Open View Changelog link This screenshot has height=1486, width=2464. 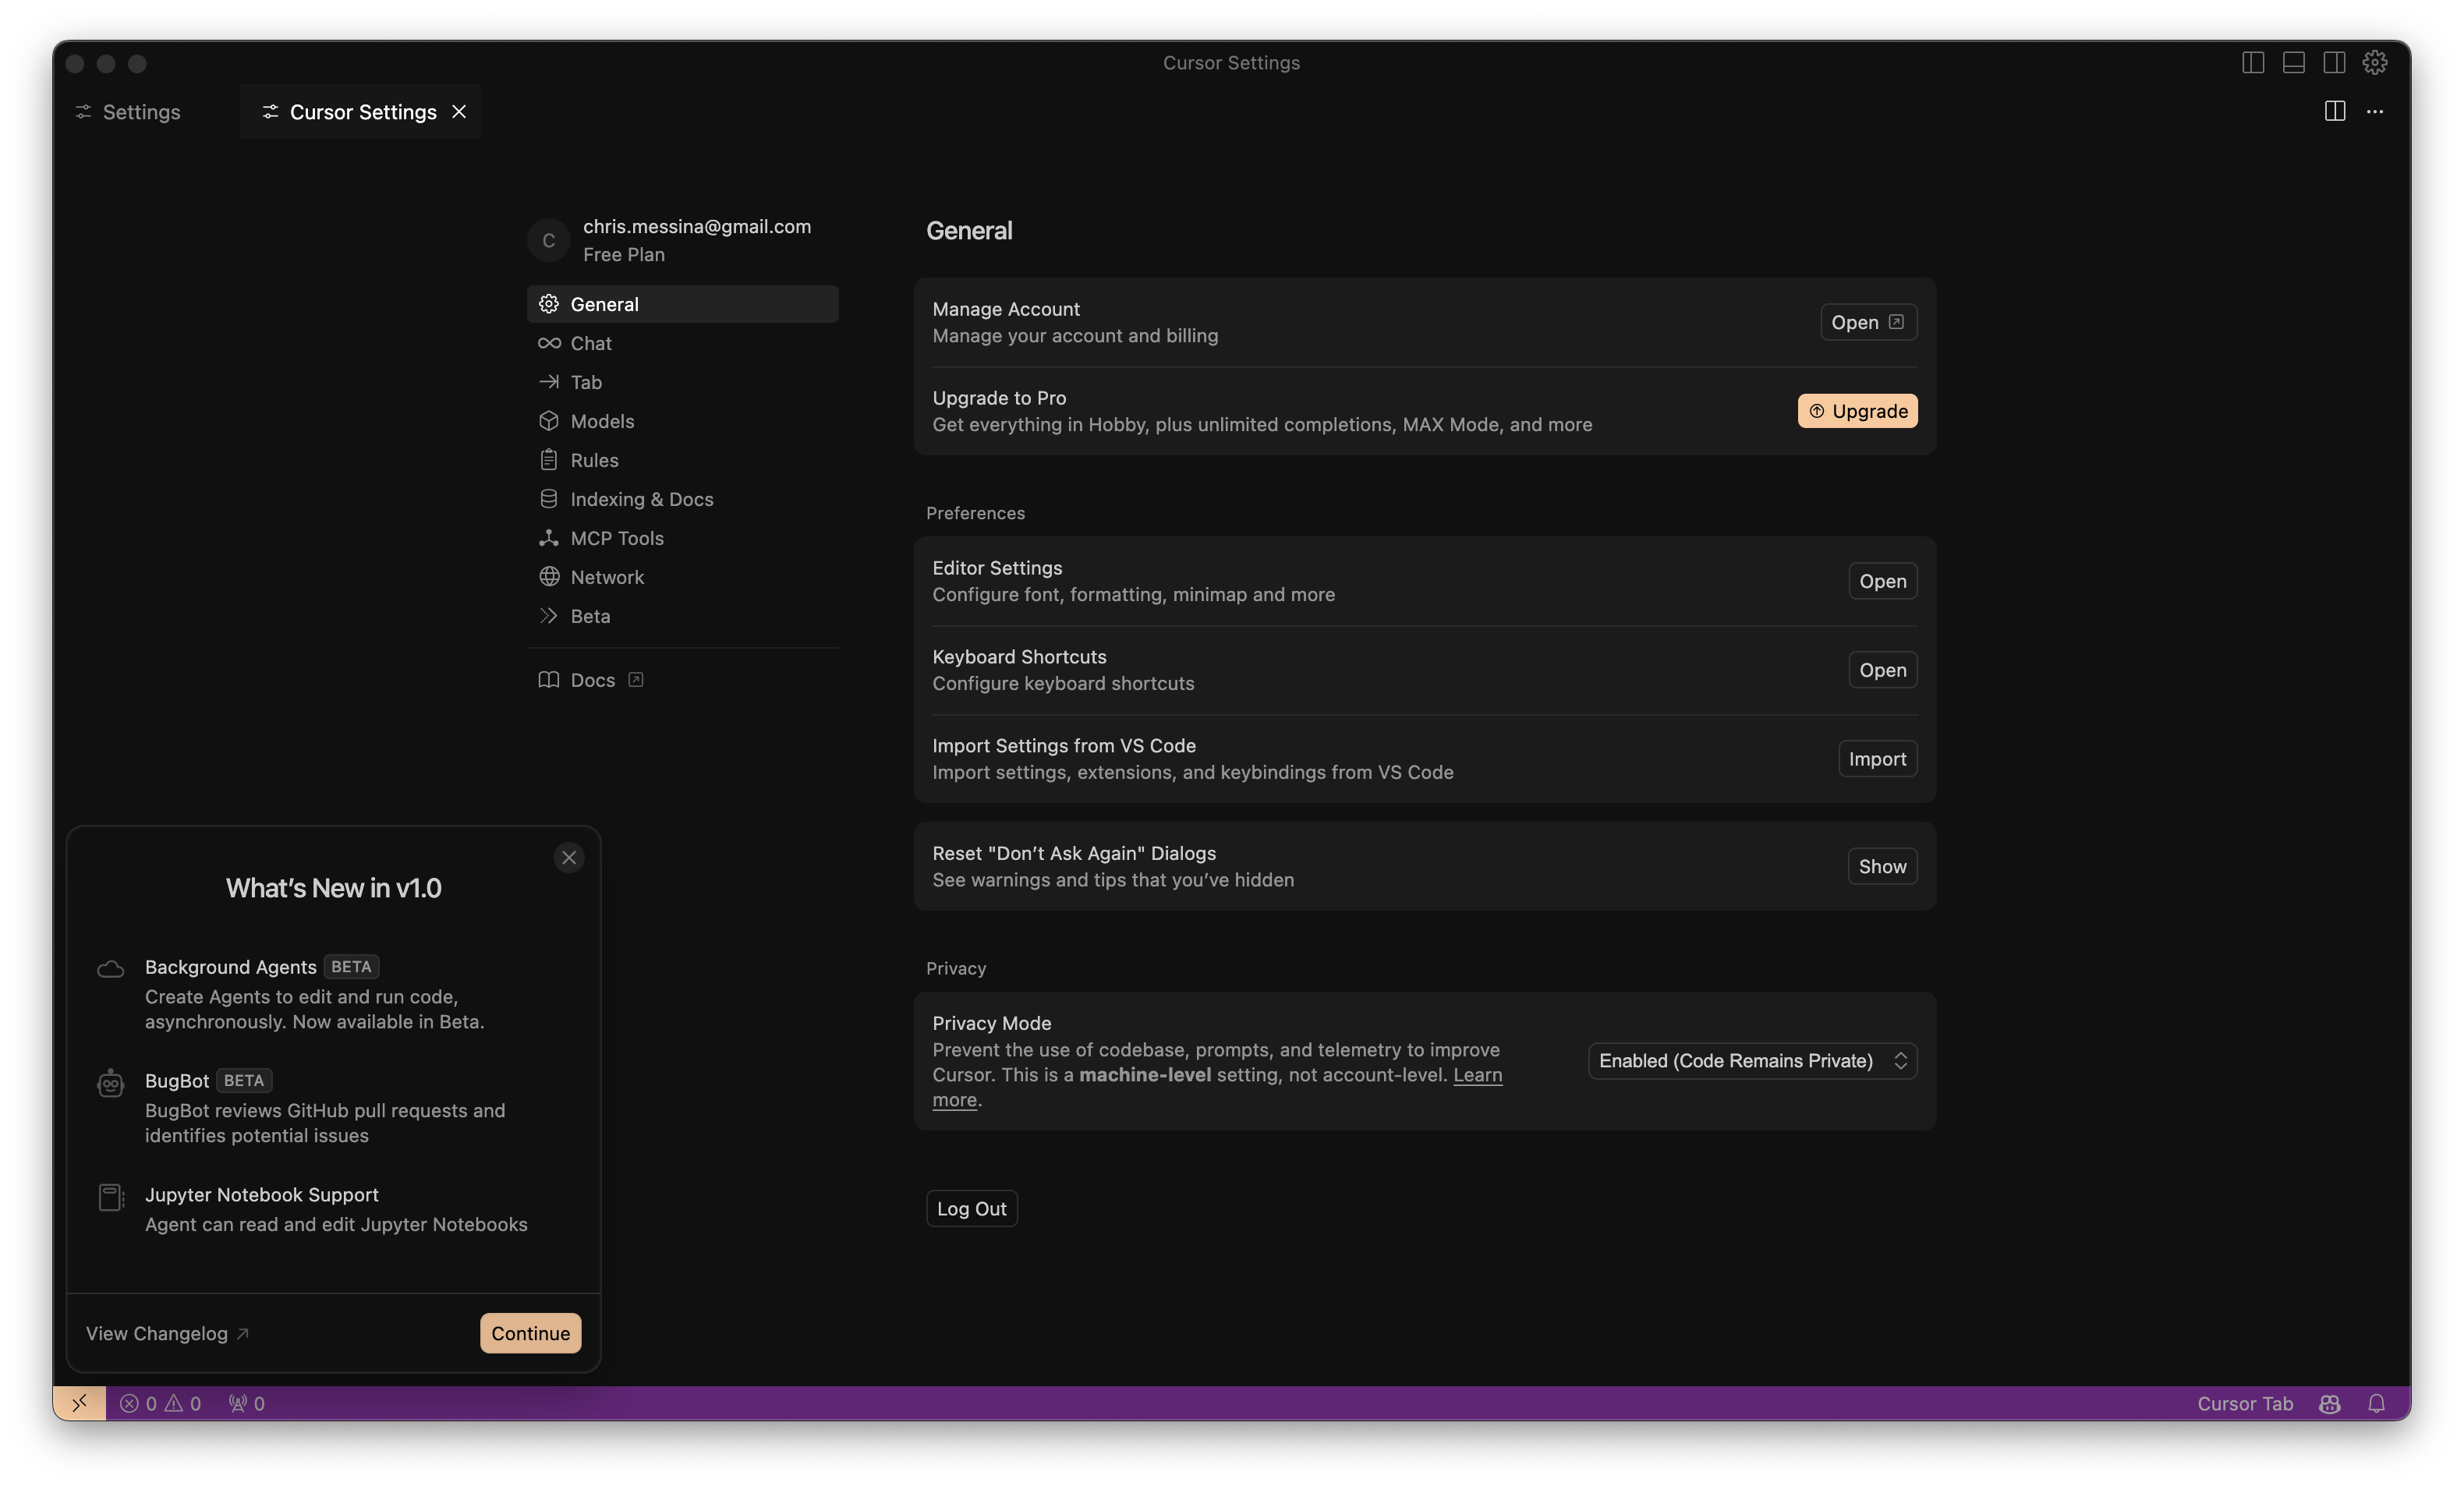click(x=167, y=1333)
